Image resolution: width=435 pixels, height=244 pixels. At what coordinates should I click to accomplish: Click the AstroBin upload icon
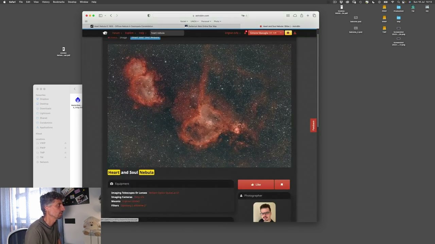click(x=295, y=33)
